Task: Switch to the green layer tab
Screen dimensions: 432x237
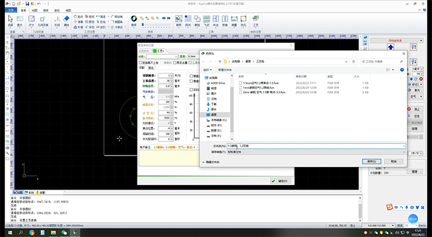Action: coord(159,51)
